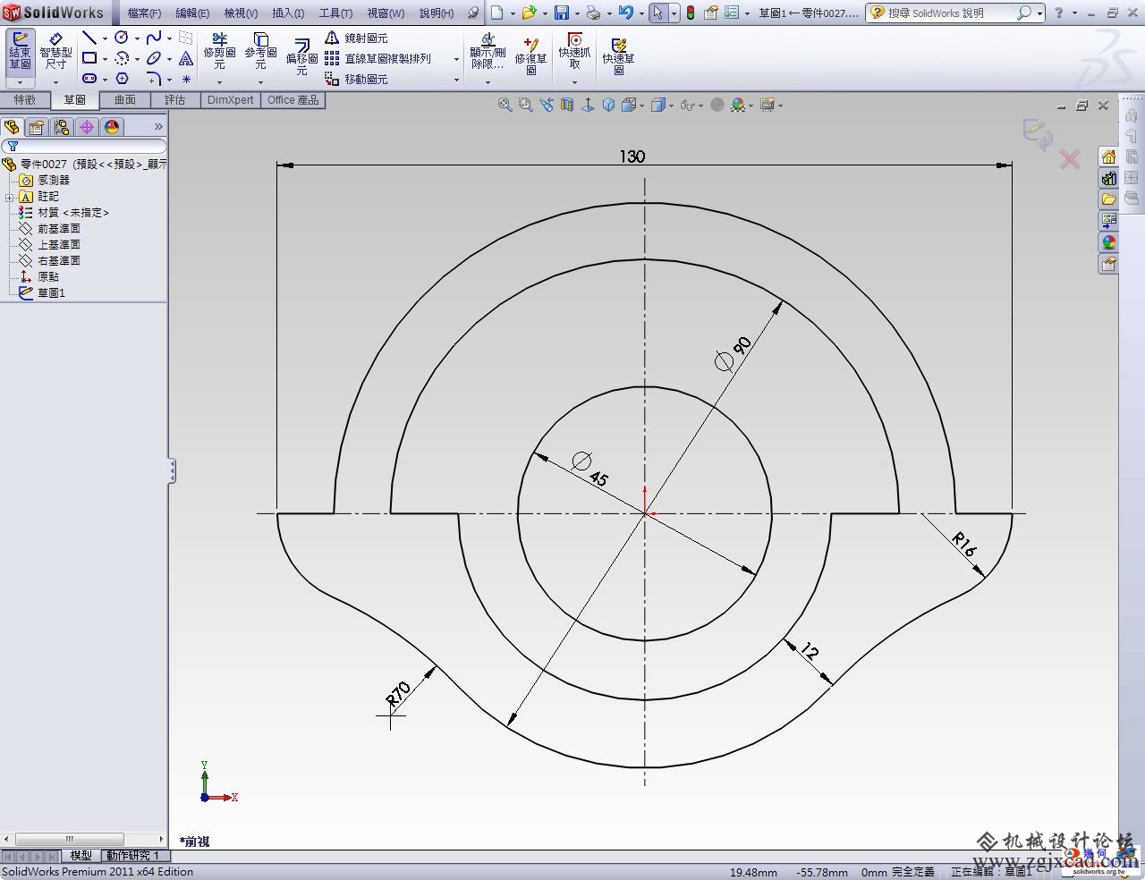Open the 插入(I) menu
1145x880 pixels.
click(288, 13)
